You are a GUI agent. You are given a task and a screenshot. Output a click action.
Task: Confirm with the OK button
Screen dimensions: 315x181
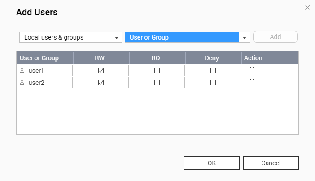212,163
